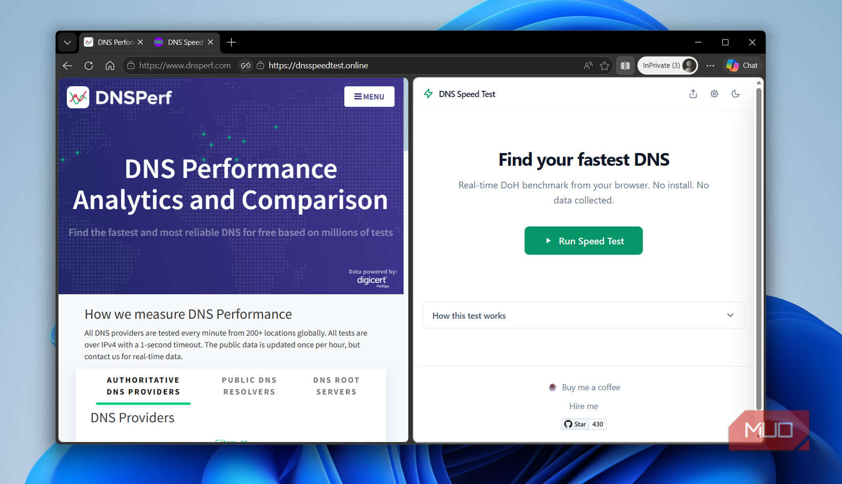
Task: Click the left pane scrollbar thumb
Action: [406, 115]
